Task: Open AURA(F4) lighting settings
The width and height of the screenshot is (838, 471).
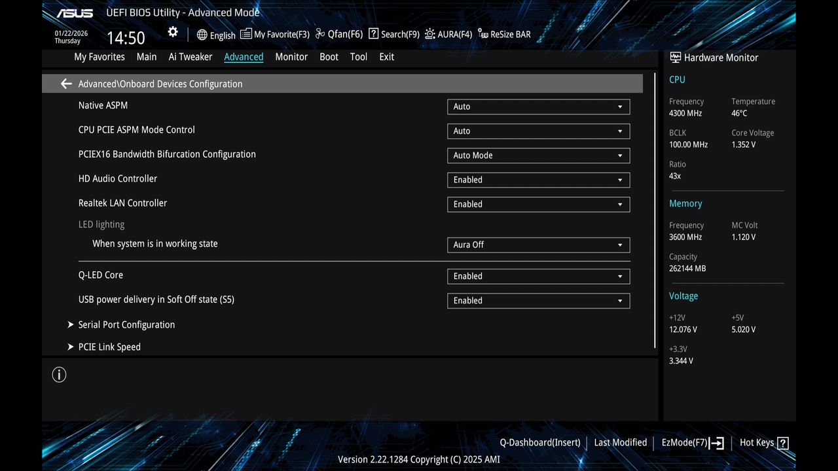Action: [448, 33]
